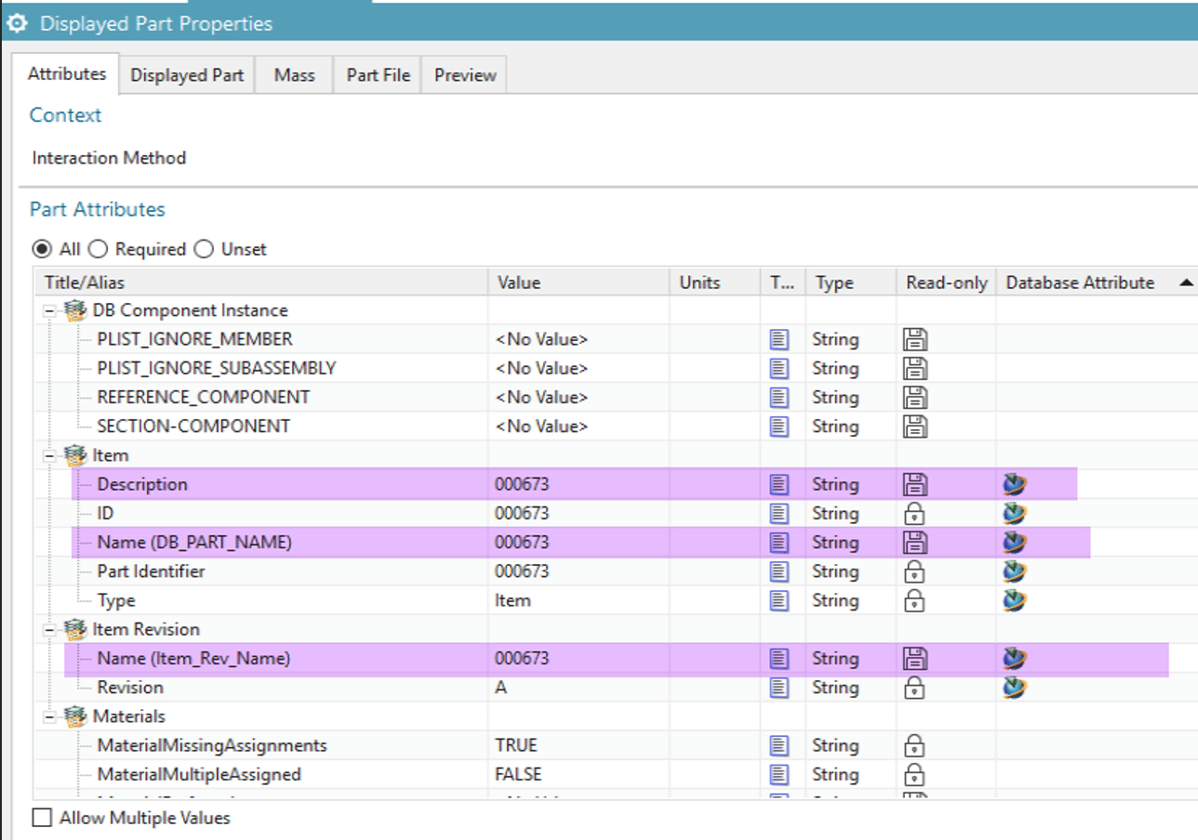Click the Revision row text-type icon
The image size is (1198, 840).
coord(779,687)
